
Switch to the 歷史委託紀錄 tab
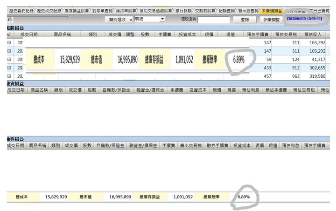[x=21, y=11]
